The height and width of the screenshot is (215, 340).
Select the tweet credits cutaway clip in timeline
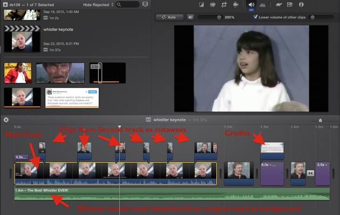click(x=272, y=151)
